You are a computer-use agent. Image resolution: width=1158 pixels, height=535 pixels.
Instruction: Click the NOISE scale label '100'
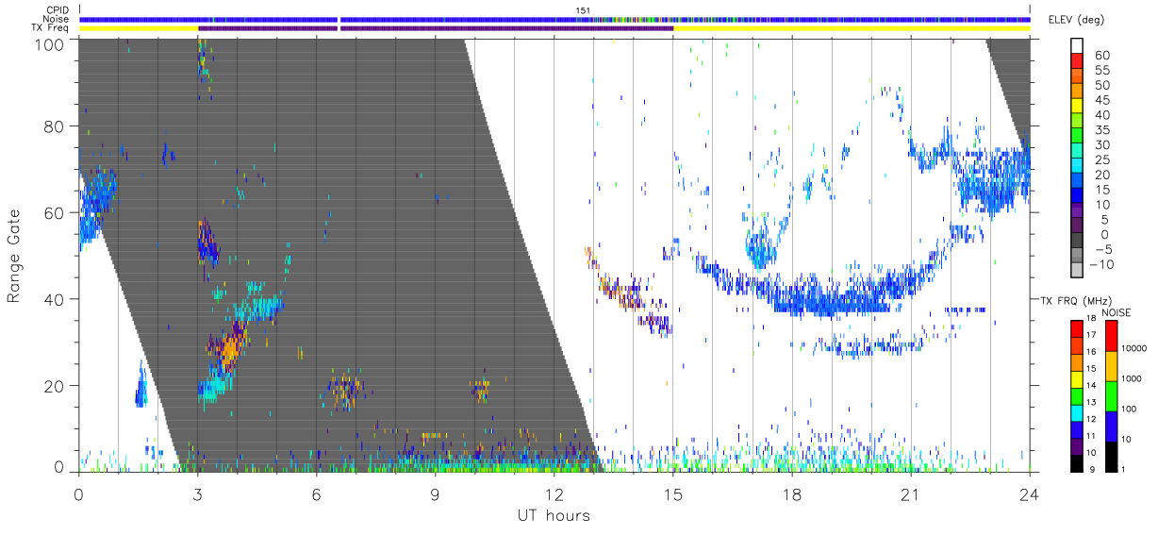pyautogui.click(x=1130, y=409)
